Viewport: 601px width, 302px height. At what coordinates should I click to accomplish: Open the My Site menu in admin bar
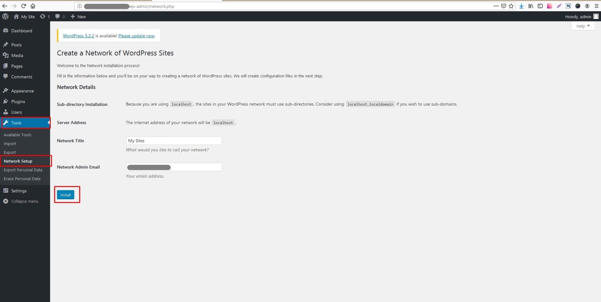[x=24, y=17]
